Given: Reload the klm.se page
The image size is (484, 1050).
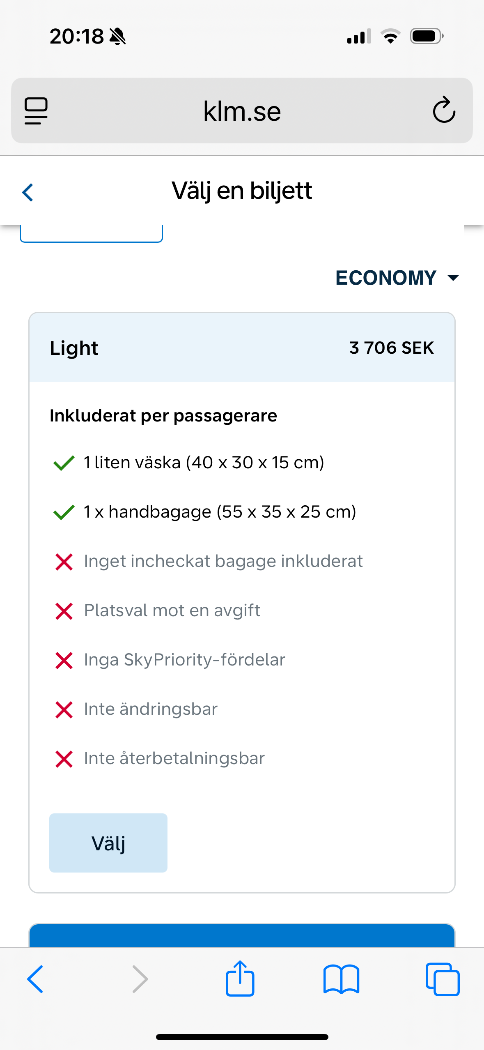Looking at the screenshot, I should [444, 110].
